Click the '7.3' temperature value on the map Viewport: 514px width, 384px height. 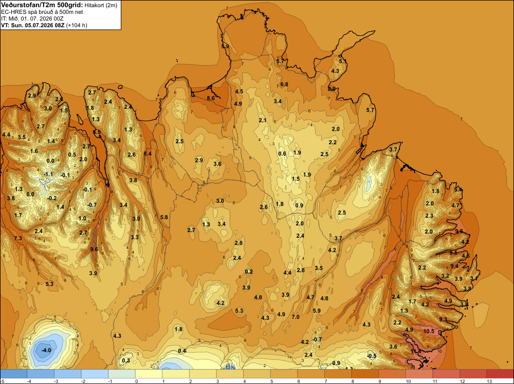pyautogui.click(x=17, y=238)
